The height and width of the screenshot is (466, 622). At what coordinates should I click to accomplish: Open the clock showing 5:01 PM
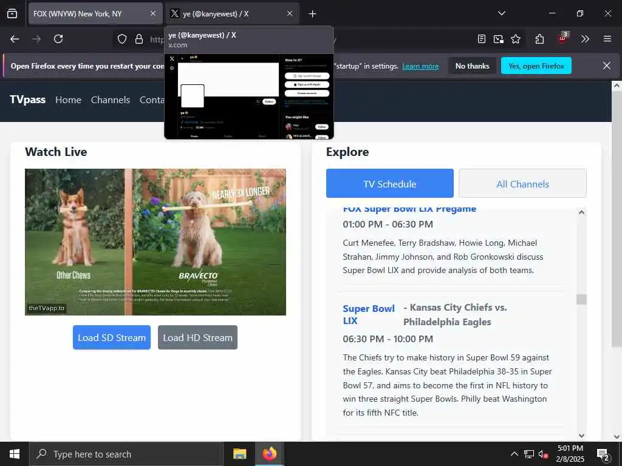[570, 454]
